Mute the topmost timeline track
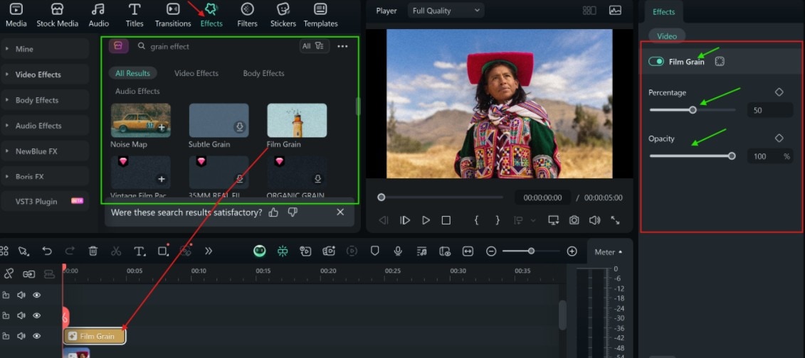 pyautogui.click(x=21, y=295)
